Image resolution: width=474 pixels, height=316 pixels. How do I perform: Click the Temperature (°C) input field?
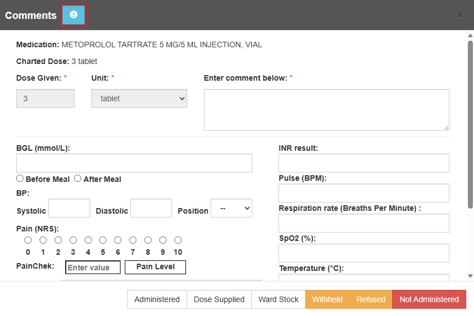[x=364, y=278]
